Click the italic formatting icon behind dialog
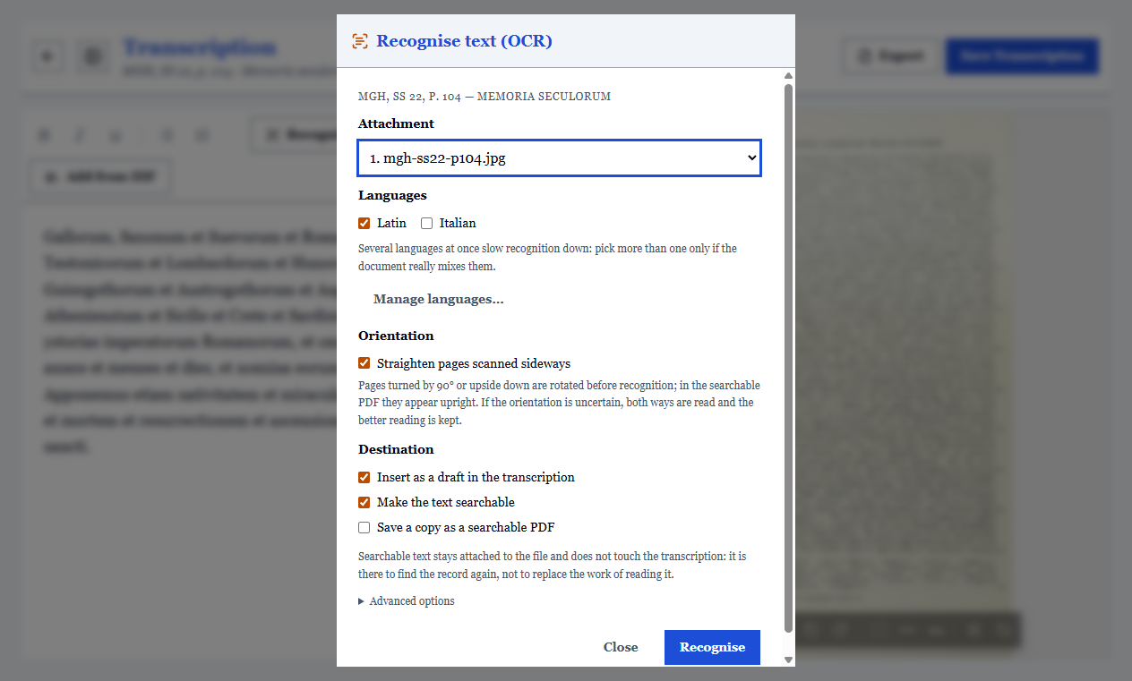 coord(79,135)
